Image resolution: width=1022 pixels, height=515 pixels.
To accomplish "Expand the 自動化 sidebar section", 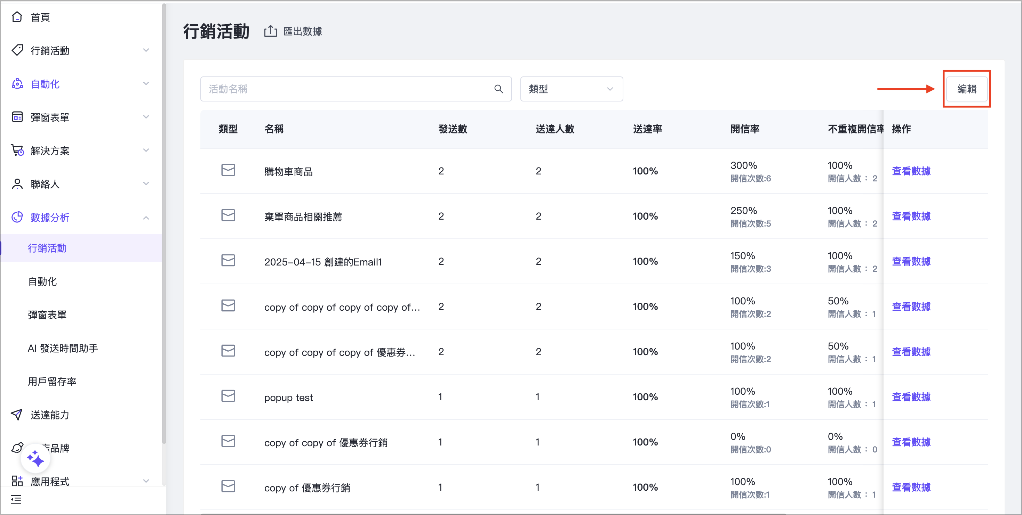I will coord(146,84).
